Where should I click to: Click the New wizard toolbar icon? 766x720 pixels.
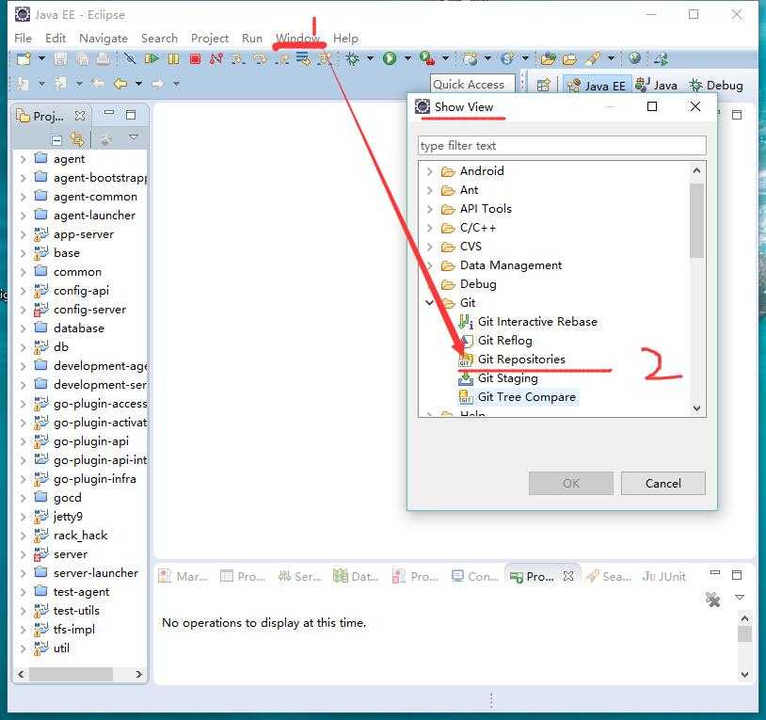24,59
